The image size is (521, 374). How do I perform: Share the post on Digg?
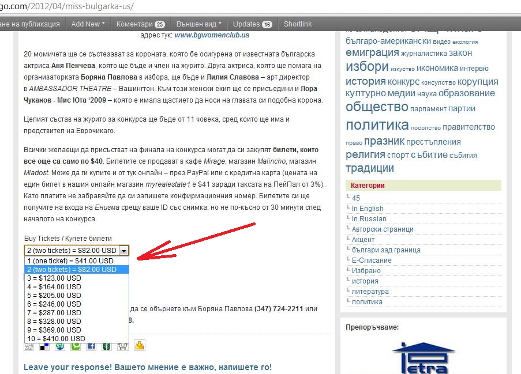click(29, 346)
